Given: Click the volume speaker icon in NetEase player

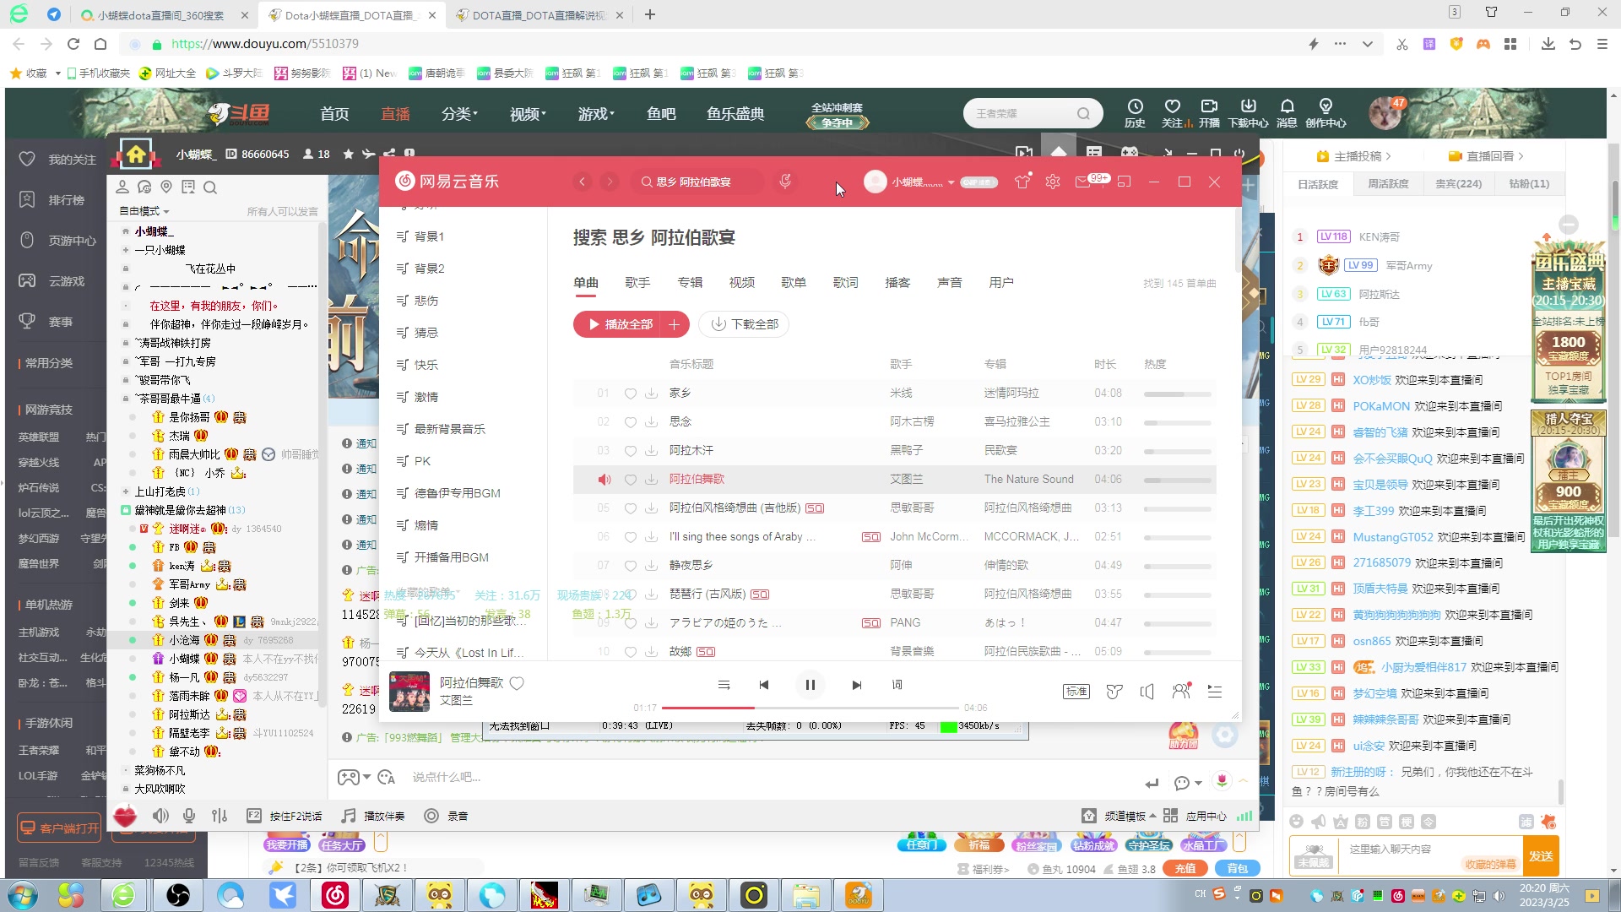Looking at the screenshot, I should [x=1147, y=692].
